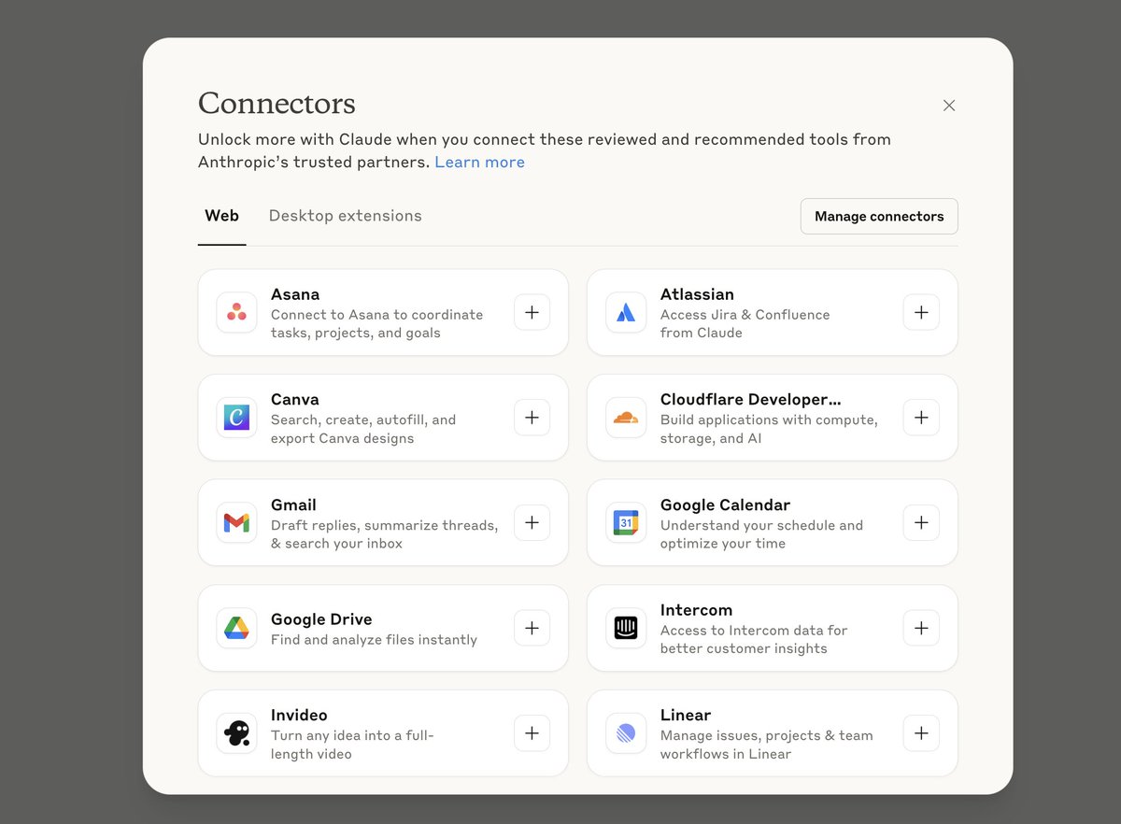
Task: Click the Invideo logo icon
Action: [x=236, y=732]
